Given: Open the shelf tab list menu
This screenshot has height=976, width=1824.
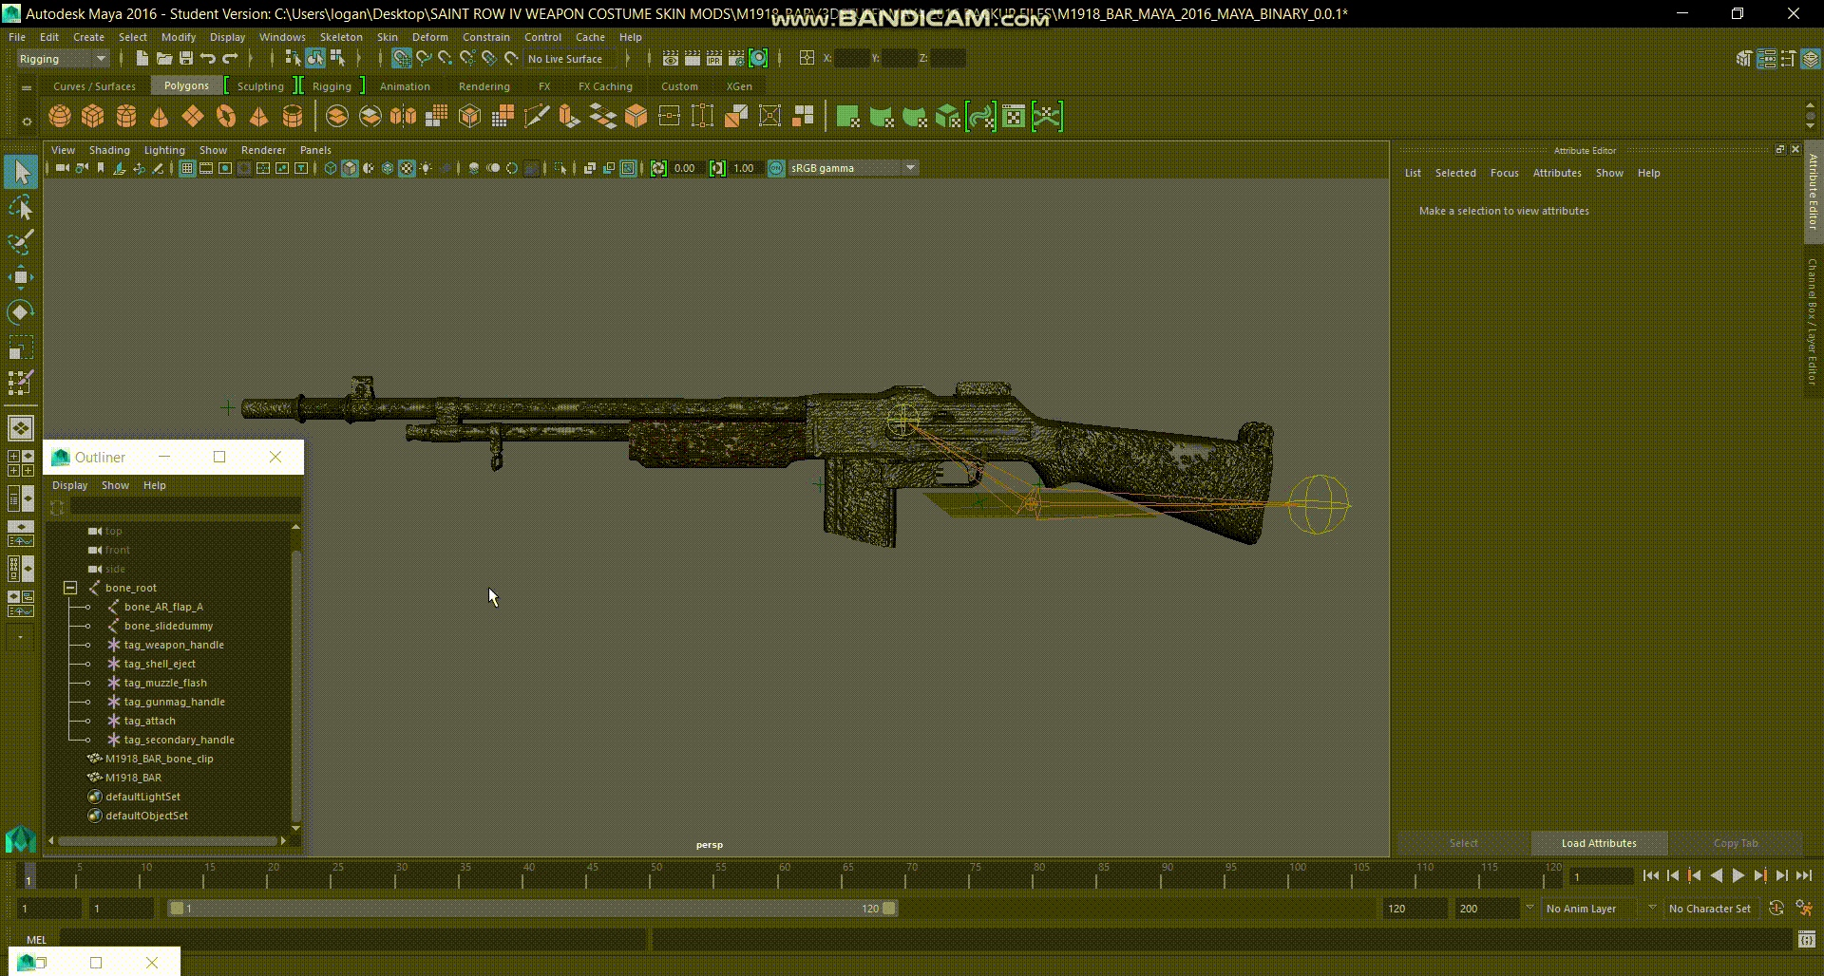Looking at the screenshot, I should coord(27,86).
